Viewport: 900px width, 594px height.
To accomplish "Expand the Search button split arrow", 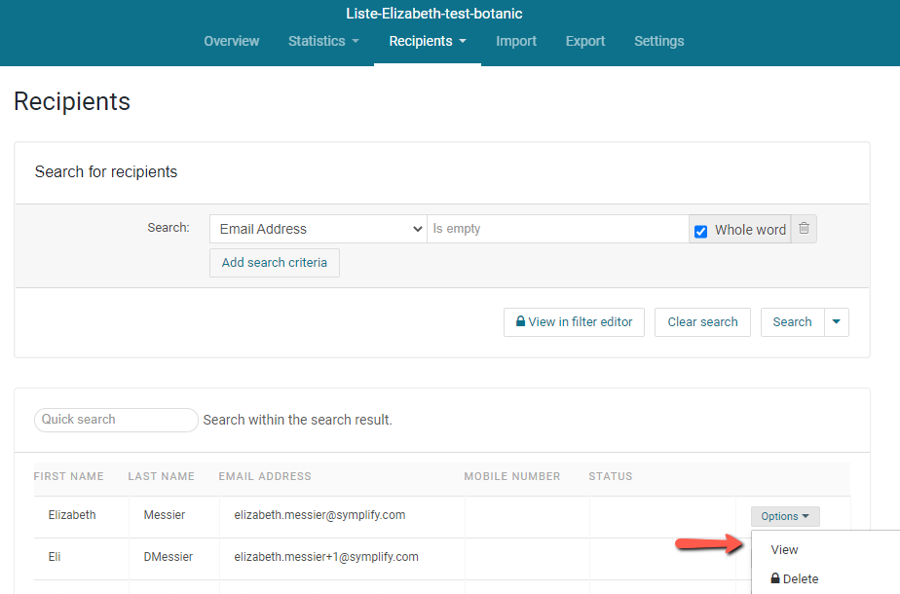I will coord(837,322).
